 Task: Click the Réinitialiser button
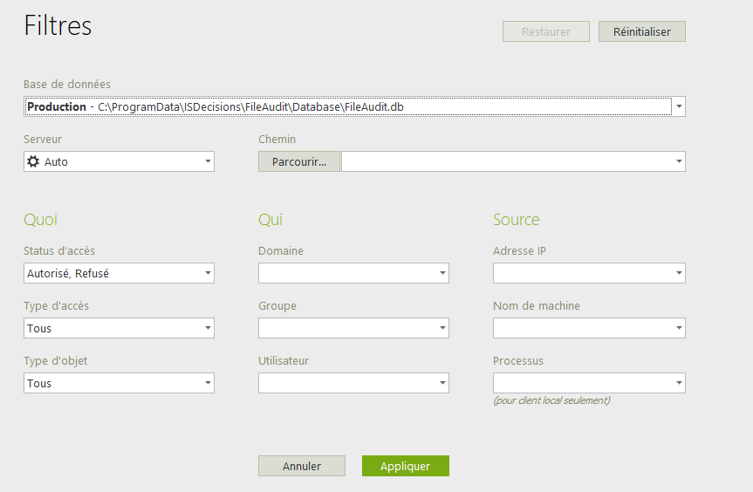641,31
